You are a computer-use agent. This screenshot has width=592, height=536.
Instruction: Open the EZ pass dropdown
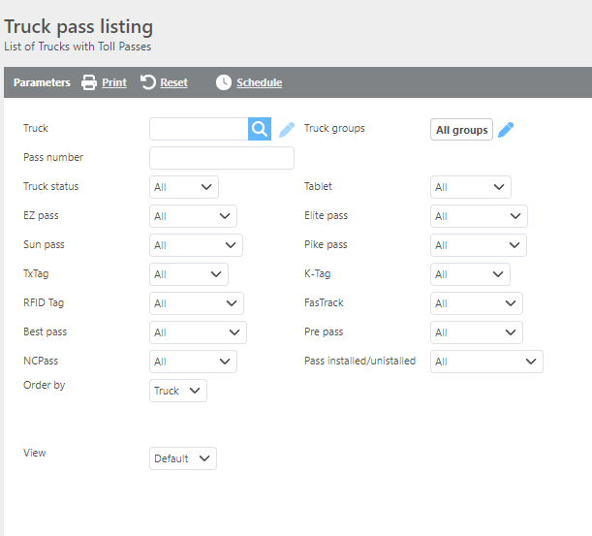coord(193,216)
